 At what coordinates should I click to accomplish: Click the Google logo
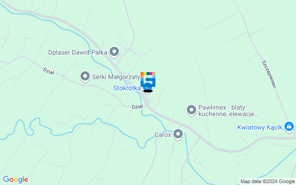click(15, 179)
